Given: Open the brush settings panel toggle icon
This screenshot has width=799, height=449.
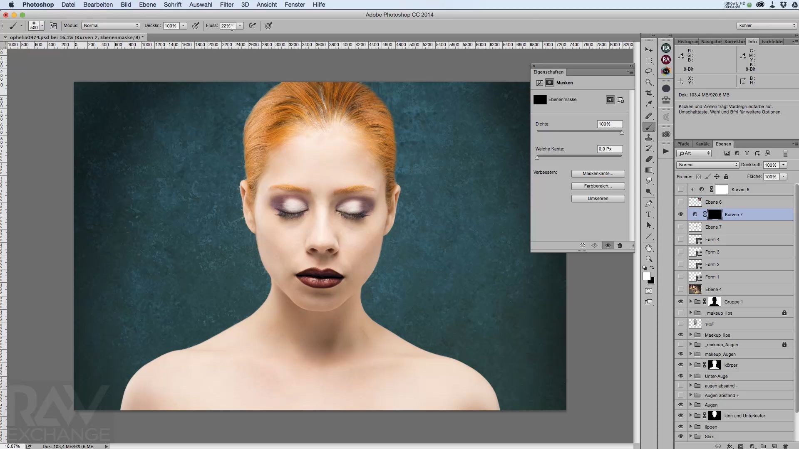Looking at the screenshot, I should [53, 26].
